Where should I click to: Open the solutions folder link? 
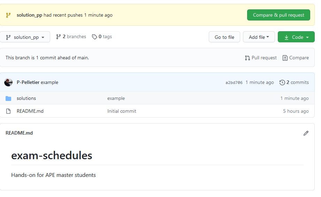click(x=26, y=98)
